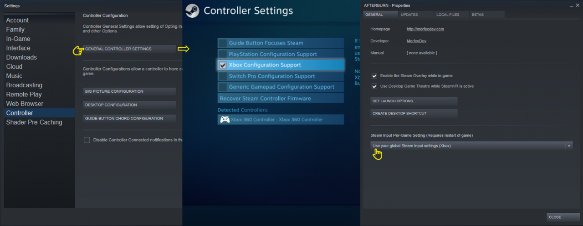
Task: Toggle Desktop Game Theatre while SteamVR checkbox
Action: click(x=374, y=86)
